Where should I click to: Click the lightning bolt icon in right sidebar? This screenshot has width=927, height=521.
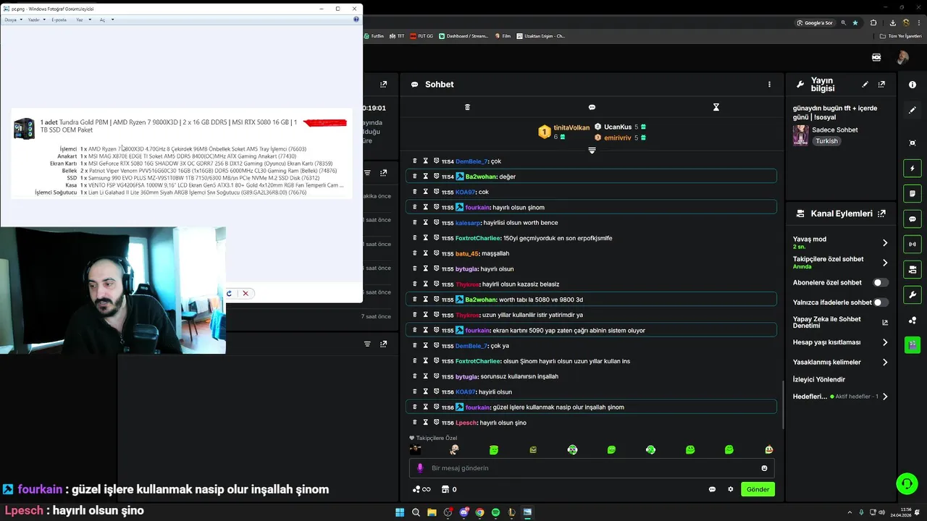coord(913,169)
